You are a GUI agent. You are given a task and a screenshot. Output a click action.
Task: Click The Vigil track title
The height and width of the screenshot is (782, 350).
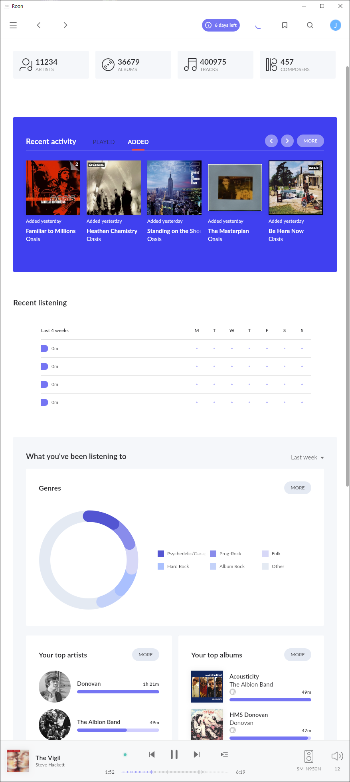click(48, 758)
